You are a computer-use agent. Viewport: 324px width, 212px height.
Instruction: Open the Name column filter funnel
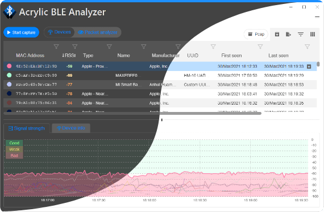[x=144, y=47]
